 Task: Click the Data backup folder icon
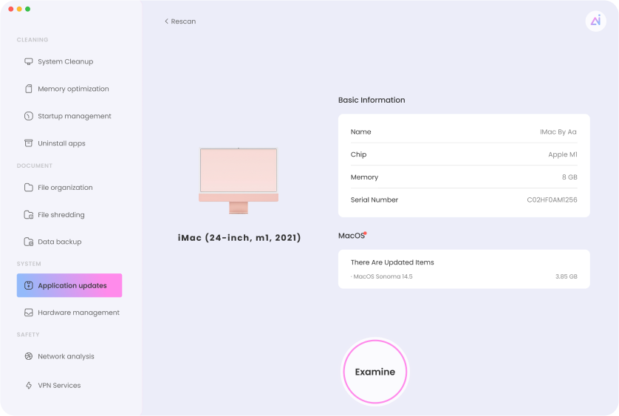[28, 242]
